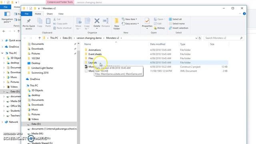
Task: Open the Properties ribbon icon
Action: coord(147,21)
